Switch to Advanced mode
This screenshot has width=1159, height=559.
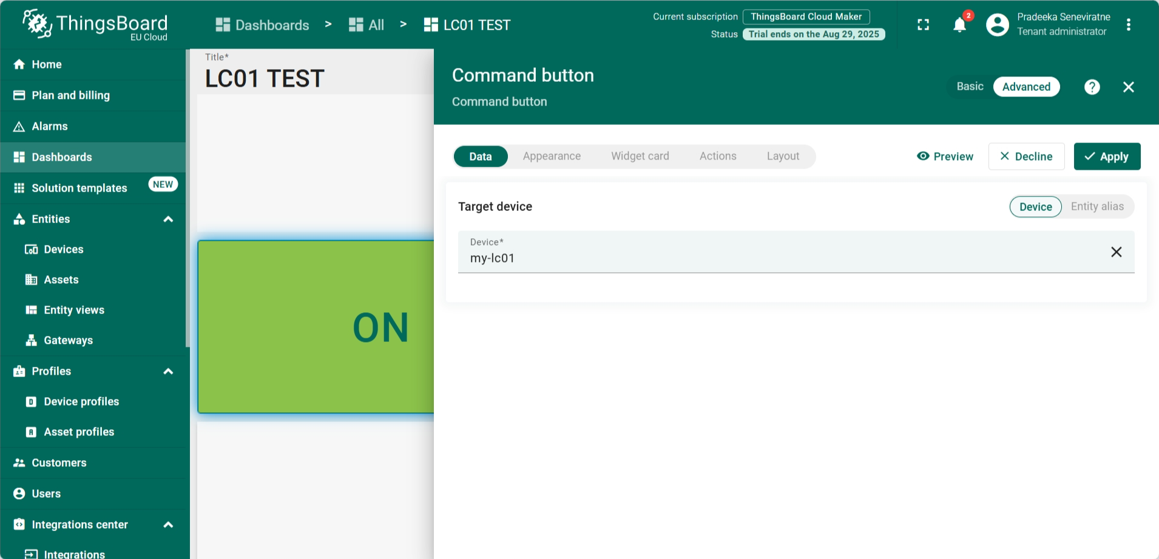pyautogui.click(x=1026, y=87)
